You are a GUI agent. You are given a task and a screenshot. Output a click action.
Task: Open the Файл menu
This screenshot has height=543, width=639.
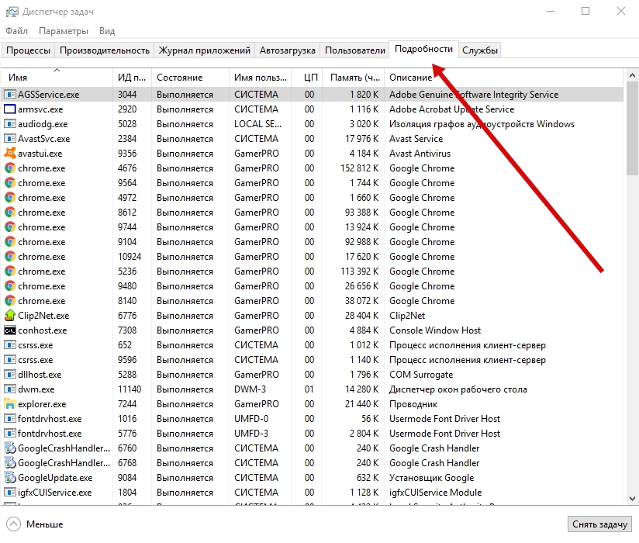pyautogui.click(x=17, y=31)
